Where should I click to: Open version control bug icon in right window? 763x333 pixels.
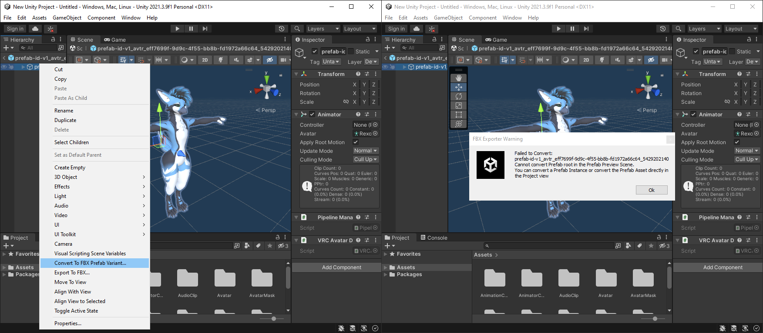pos(432,29)
